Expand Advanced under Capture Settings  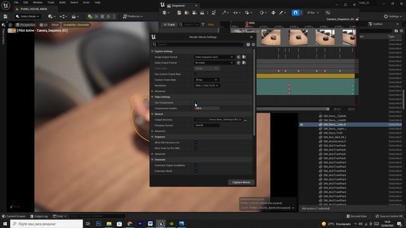tap(152, 91)
